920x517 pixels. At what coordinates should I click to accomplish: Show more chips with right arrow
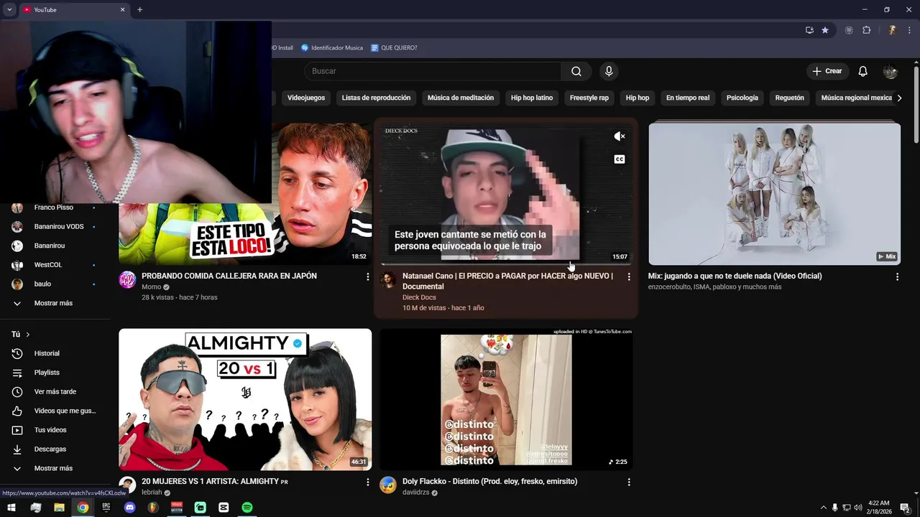[899, 98]
